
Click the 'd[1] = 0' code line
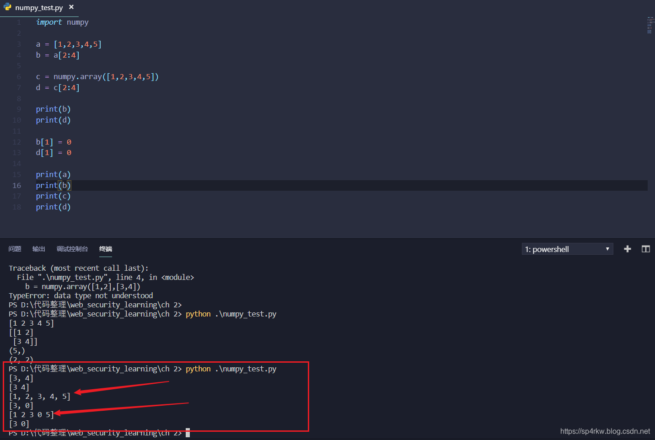pyautogui.click(x=54, y=153)
